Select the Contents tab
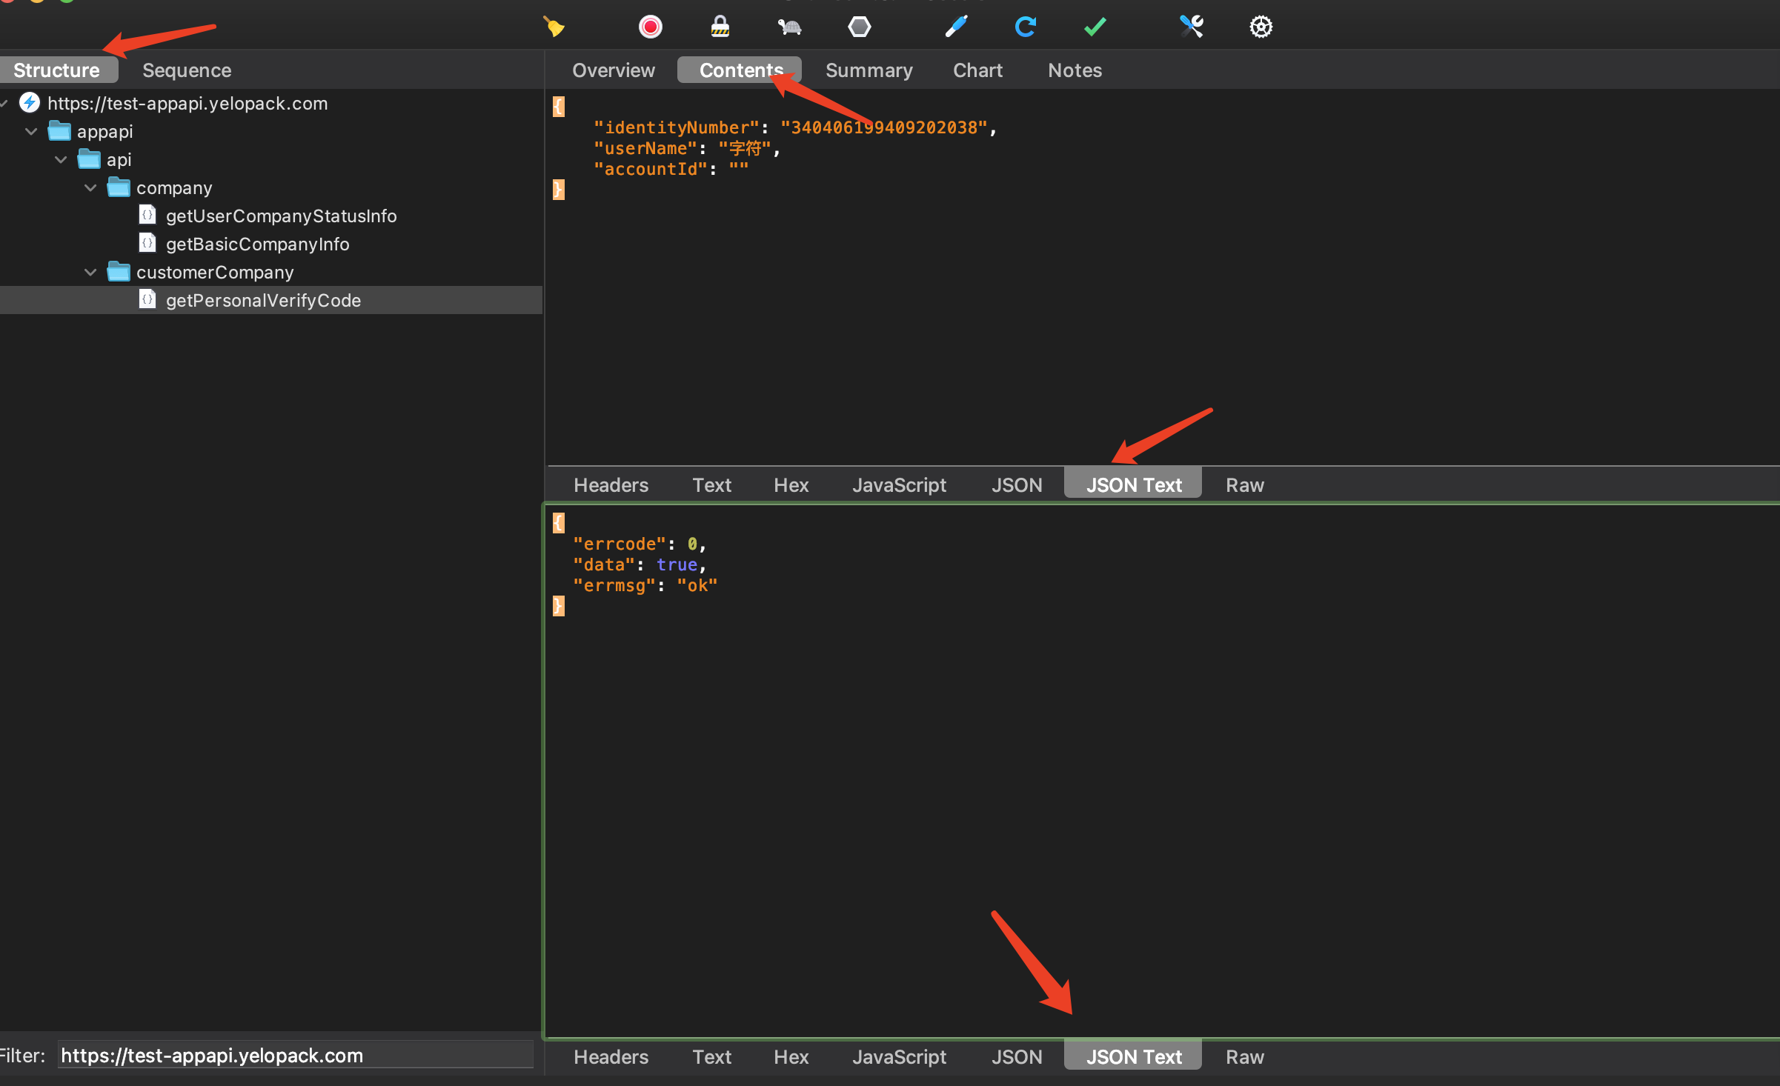Image resolution: width=1780 pixels, height=1086 pixels. (740, 70)
